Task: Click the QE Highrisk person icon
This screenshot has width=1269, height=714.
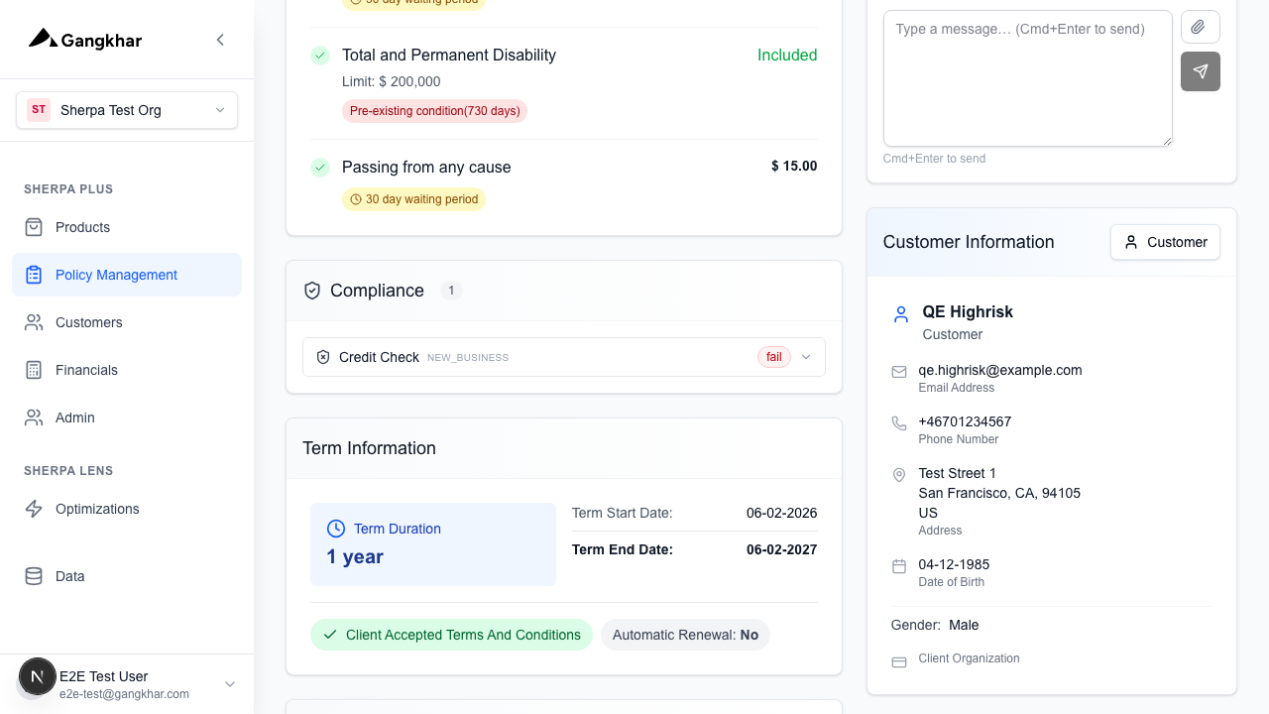Action: pyautogui.click(x=901, y=314)
